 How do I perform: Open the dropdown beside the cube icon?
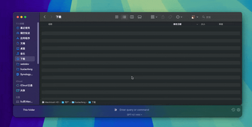coord(198,17)
